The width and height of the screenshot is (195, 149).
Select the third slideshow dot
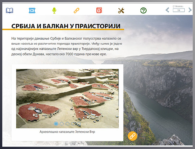click(67, 123)
